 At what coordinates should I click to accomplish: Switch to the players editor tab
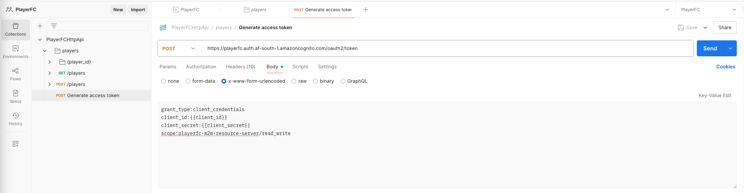(255, 10)
